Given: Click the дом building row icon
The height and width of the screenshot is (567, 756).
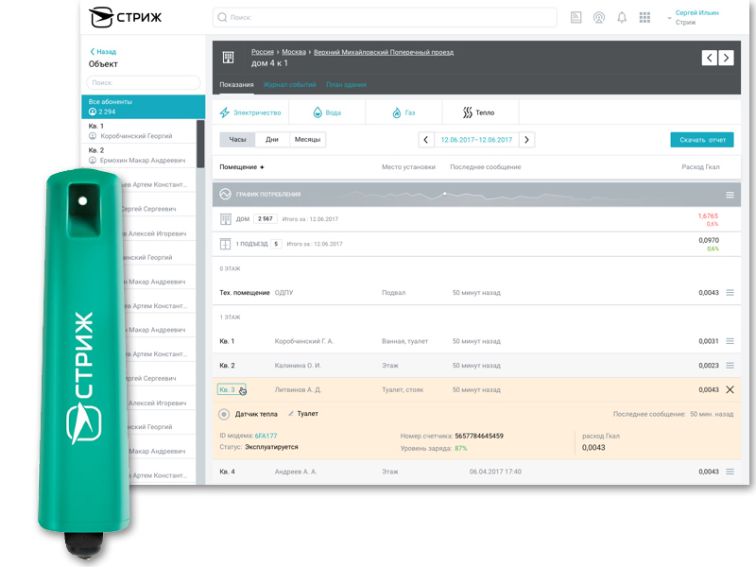Looking at the screenshot, I should pos(226,219).
